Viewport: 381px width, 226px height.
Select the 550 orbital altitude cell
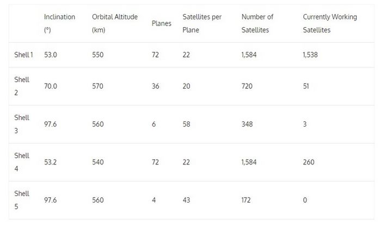[98, 55]
